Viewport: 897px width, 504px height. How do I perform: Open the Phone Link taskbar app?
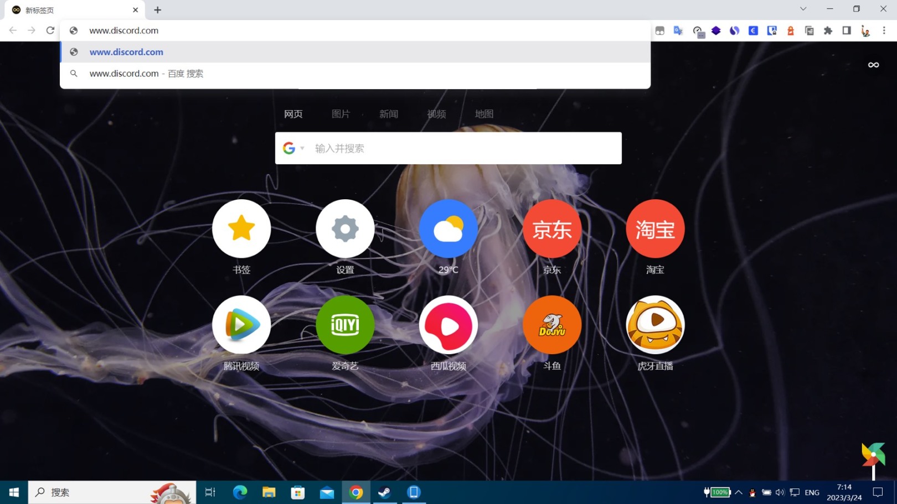click(x=414, y=492)
